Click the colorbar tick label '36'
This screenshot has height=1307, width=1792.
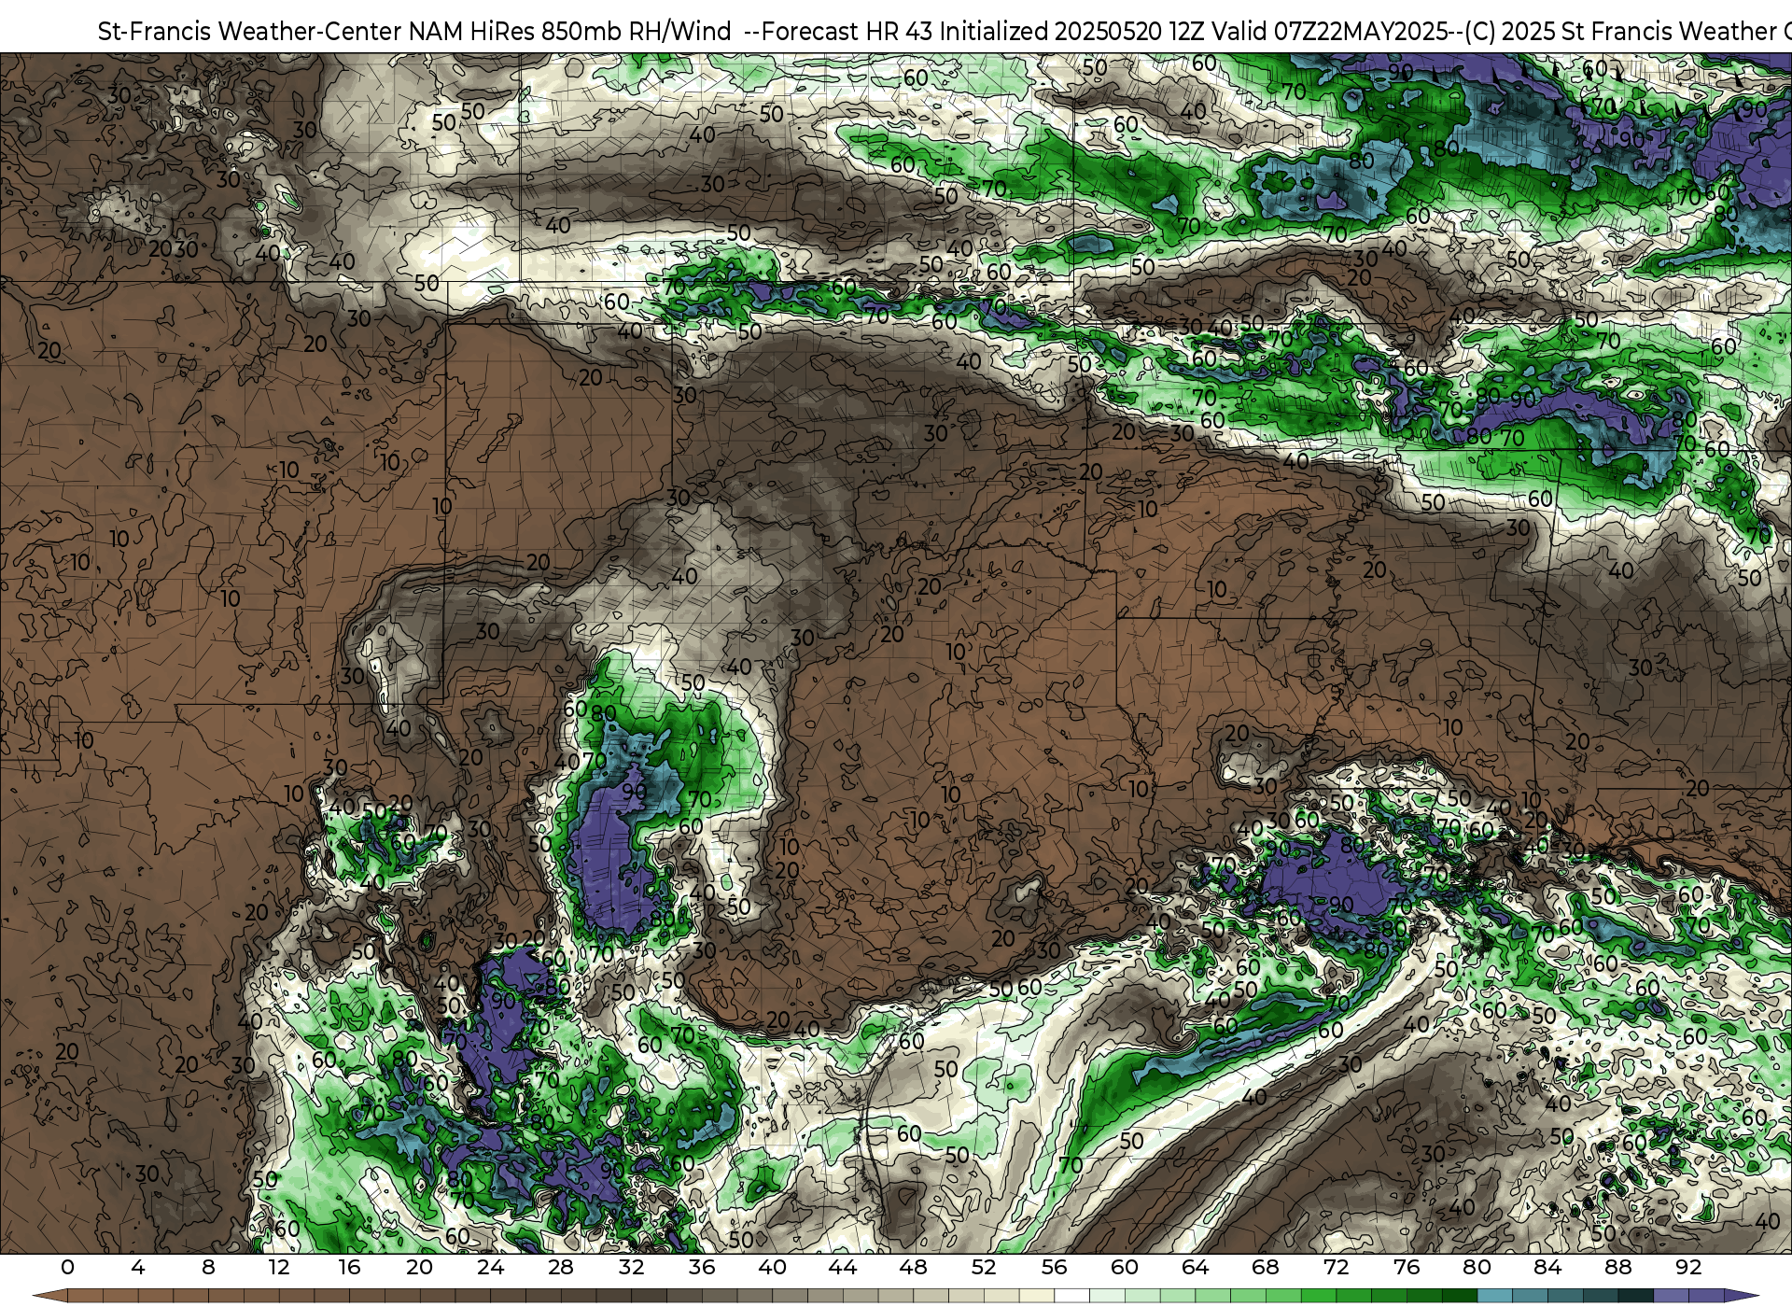701,1267
